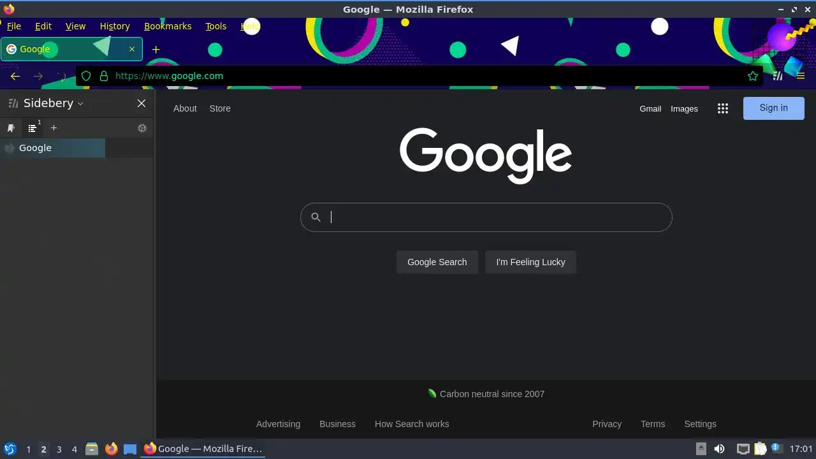Open the Terms footer link

pos(653,424)
